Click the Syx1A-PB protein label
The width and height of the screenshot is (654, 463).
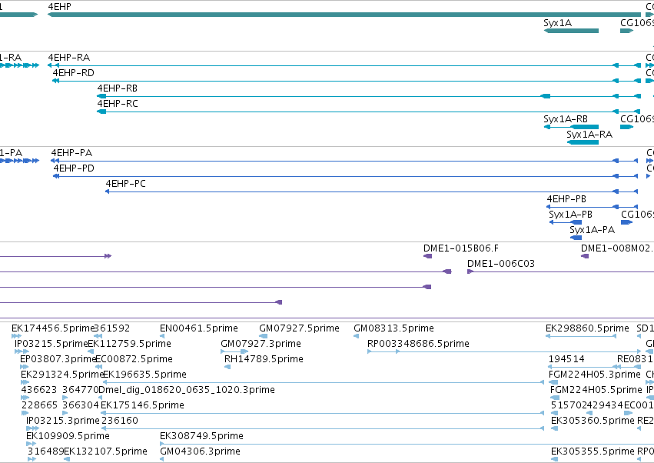570,215
